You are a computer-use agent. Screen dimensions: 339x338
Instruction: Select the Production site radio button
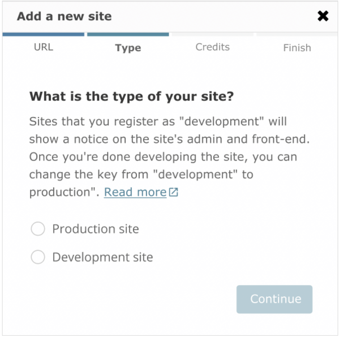pos(38,229)
